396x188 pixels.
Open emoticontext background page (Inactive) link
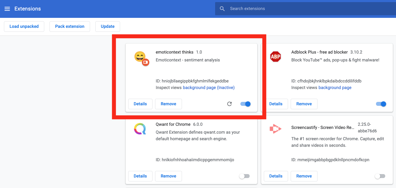pyautogui.click(x=209, y=88)
